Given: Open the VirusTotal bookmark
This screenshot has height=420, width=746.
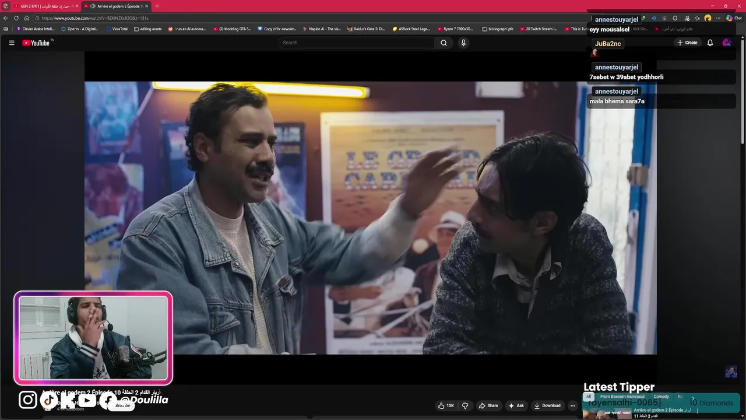Looking at the screenshot, I should coord(117,29).
